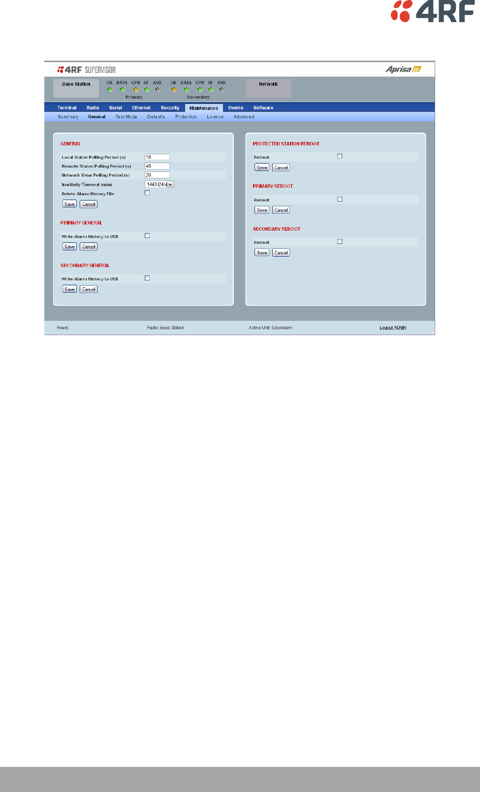The height and width of the screenshot is (792, 480).
Task: Open the Security menu
Action: coord(170,108)
